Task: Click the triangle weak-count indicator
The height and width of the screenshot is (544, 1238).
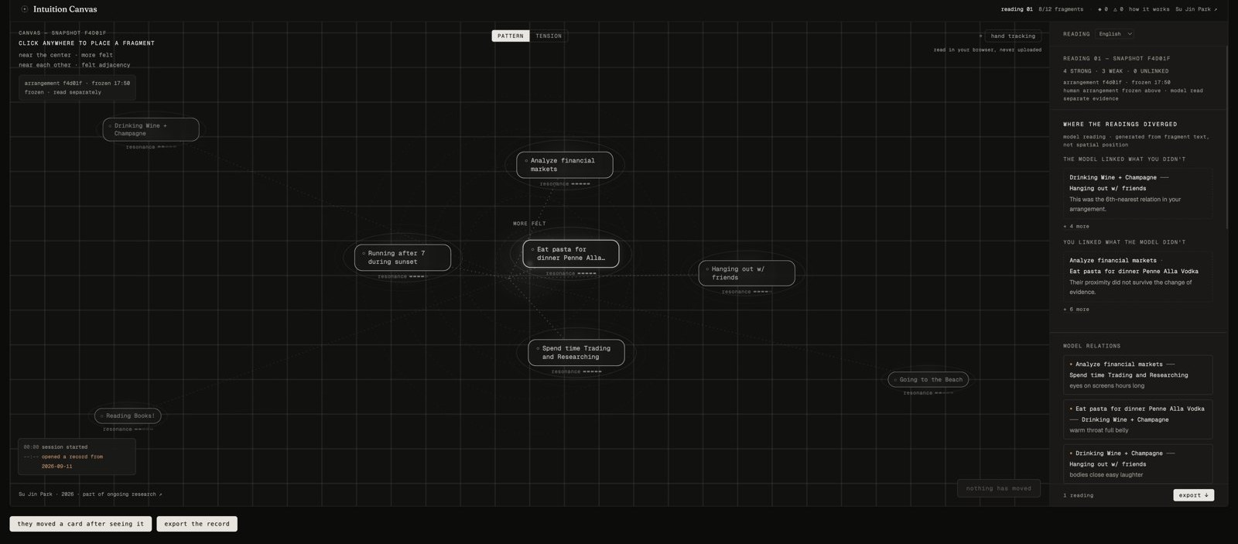Action: tap(1118, 9)
